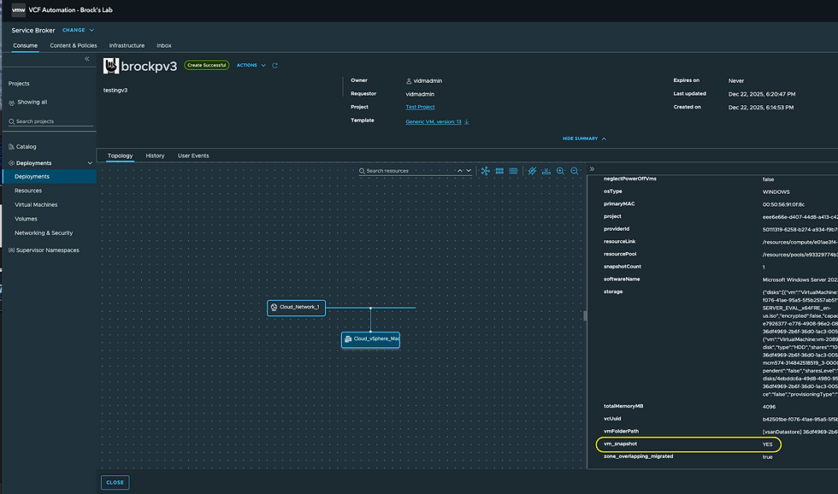Click Hide Summary to collapse details
The height and width of the screenshot is (494, 838).
(x=584, y=138)
